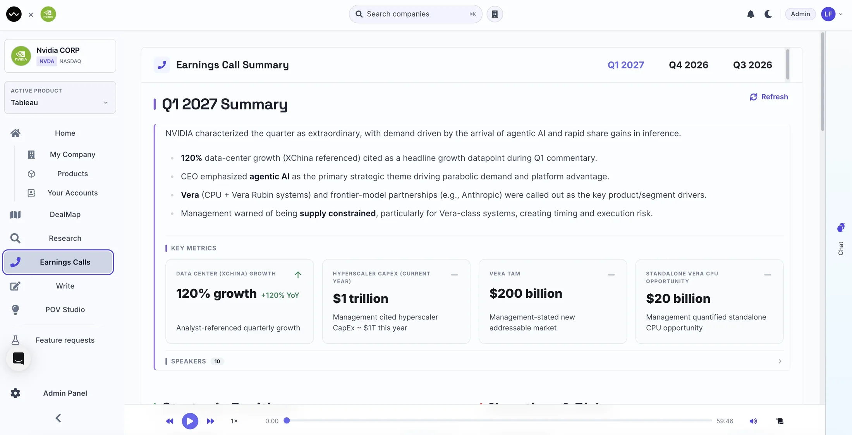Switch to Q3 2026 tab
Viewport: 852px width, 435px height.
coord(752,65)
